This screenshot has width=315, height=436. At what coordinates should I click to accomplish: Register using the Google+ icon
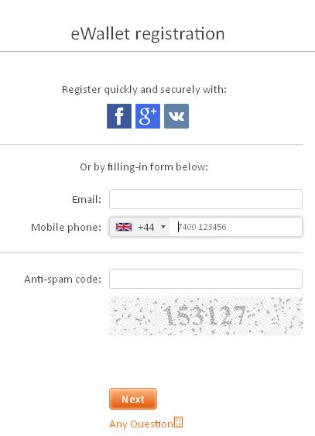click(148, 116)
